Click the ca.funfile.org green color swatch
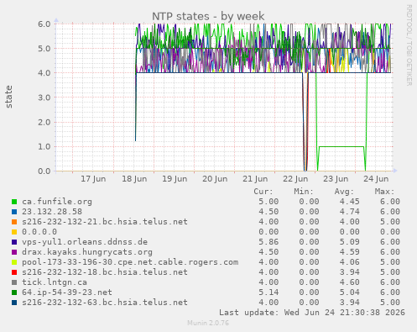This screenshot has width=417, height=332. [14, 202]
